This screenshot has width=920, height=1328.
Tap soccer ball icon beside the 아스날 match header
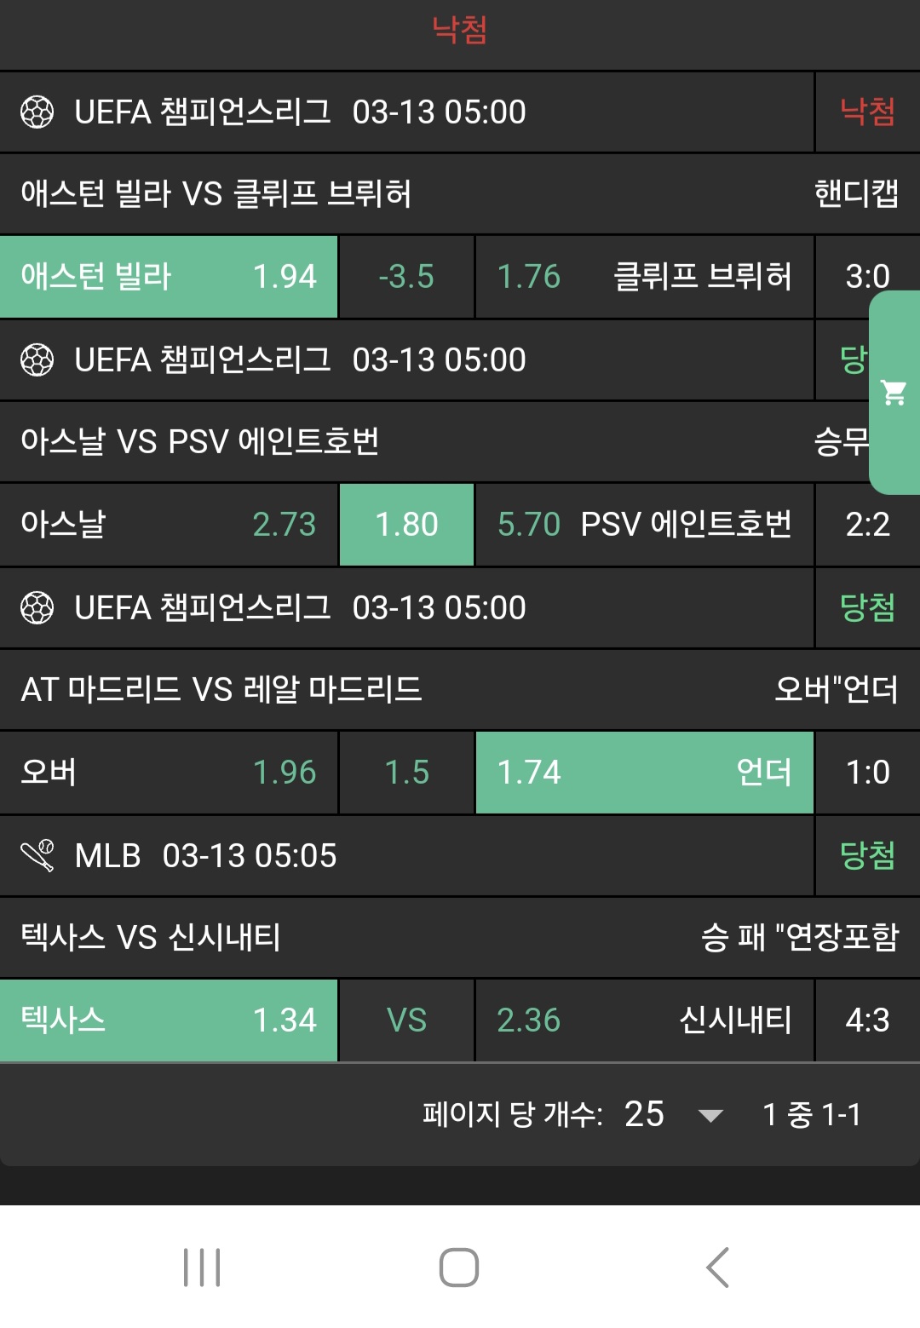[37, 360]
